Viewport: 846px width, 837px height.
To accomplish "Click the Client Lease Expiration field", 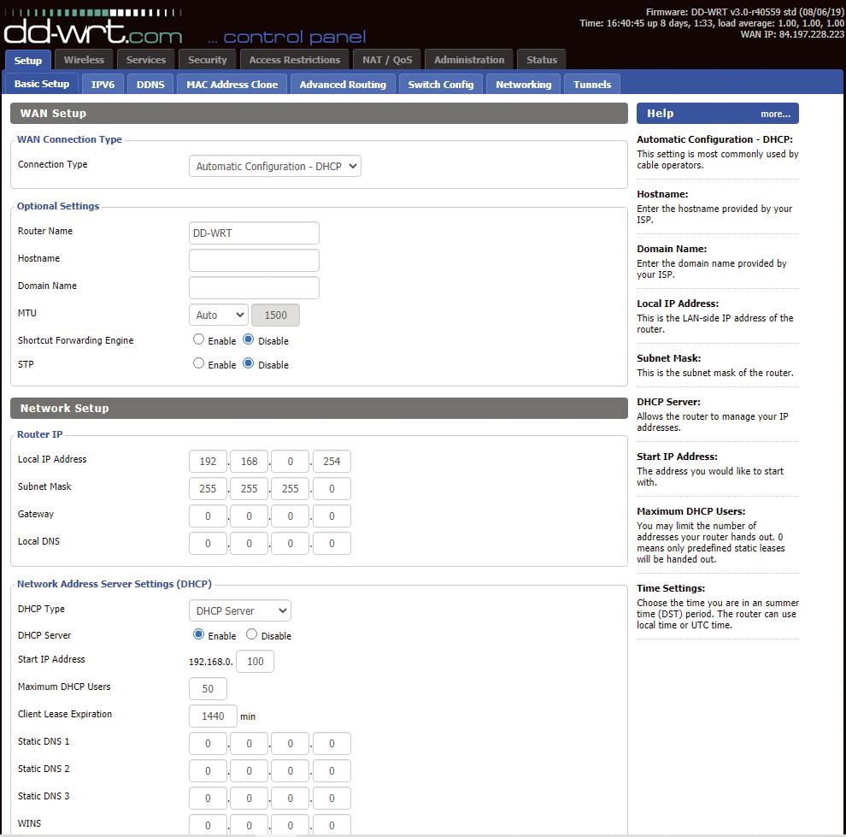I will pyautogui.click(x=213, y=716).
